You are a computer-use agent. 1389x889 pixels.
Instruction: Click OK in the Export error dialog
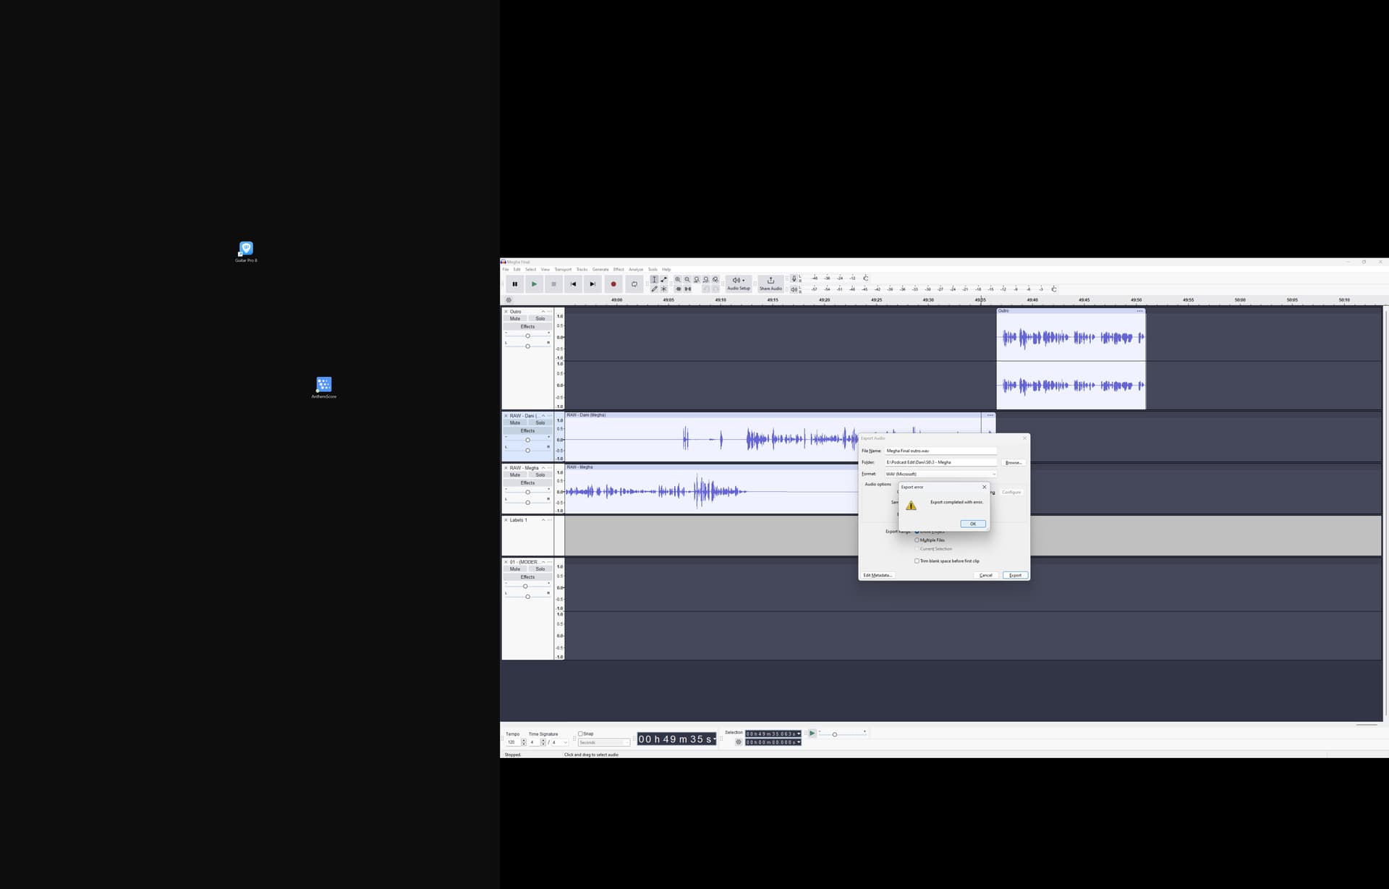[972, 524]
